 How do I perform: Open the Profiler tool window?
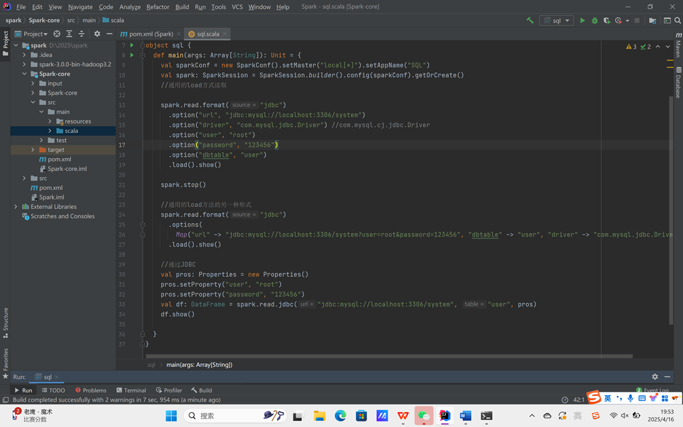click(169, 390)
